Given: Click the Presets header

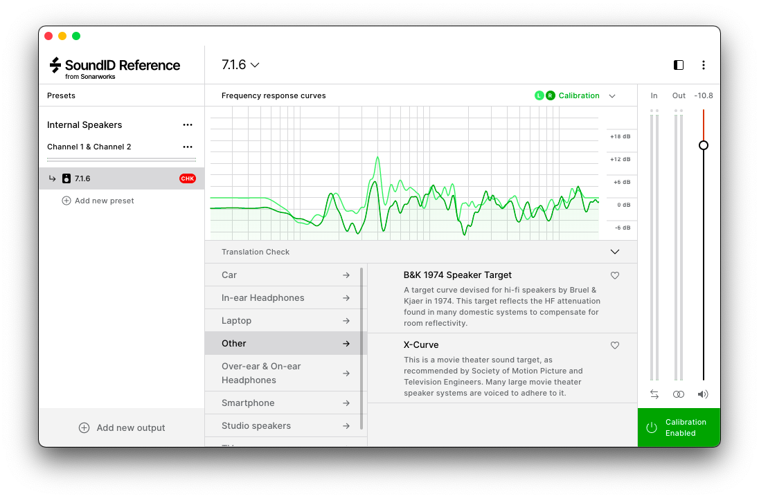Looking at the screenshot, I should 61,95.
